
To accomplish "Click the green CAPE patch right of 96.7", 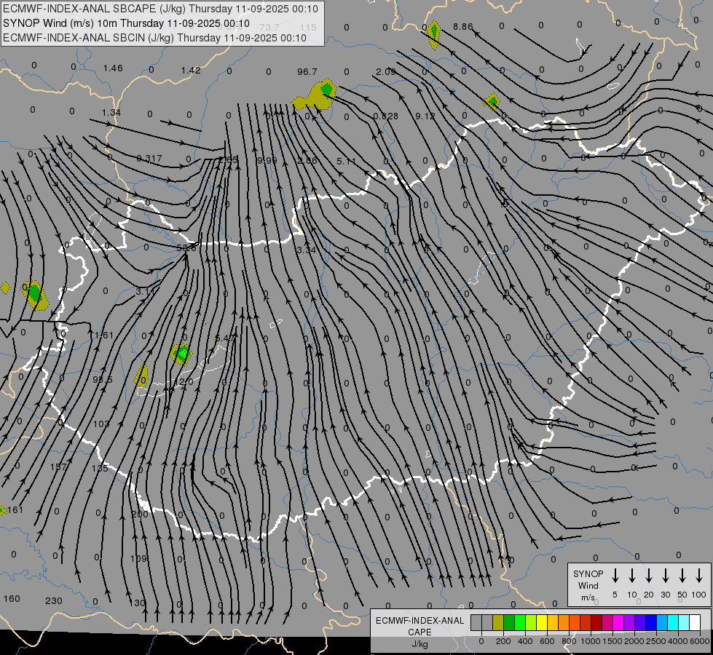I will 326,89.
